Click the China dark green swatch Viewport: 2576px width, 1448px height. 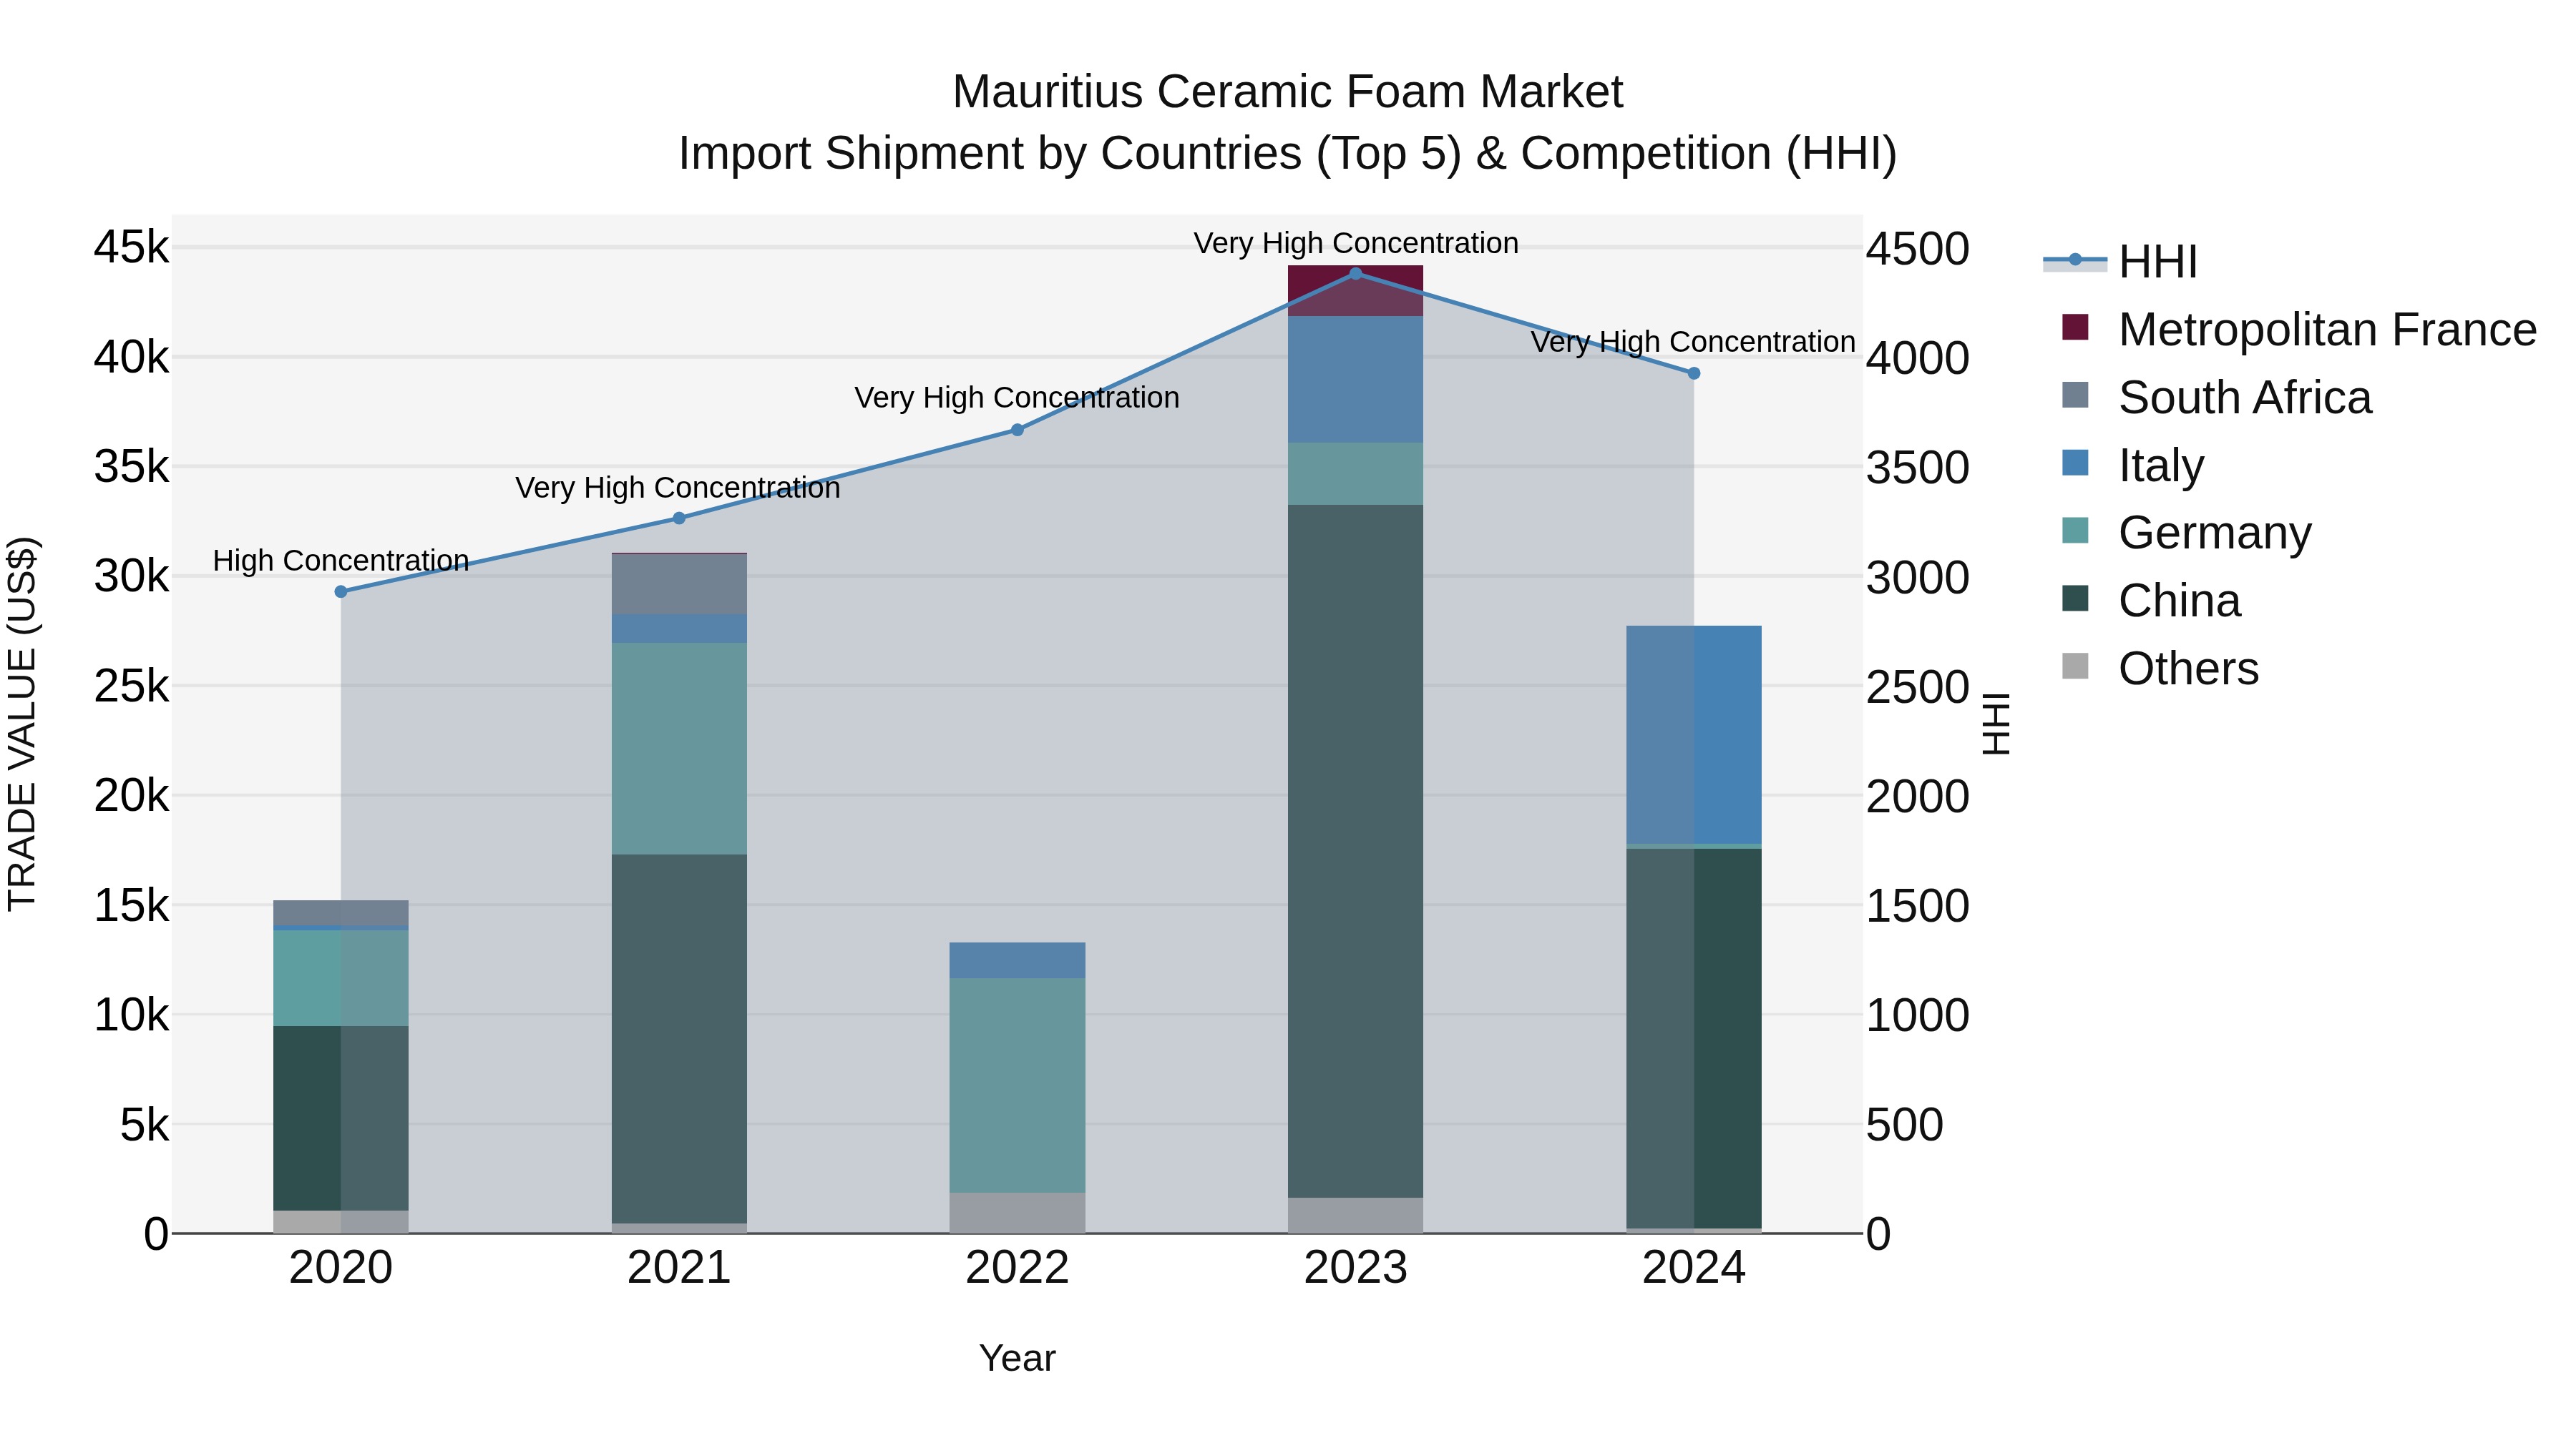[x=2075, y=598]
